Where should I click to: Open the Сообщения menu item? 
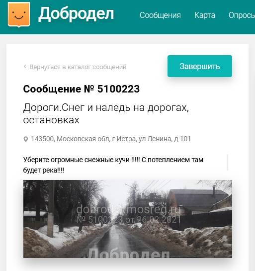160,15
